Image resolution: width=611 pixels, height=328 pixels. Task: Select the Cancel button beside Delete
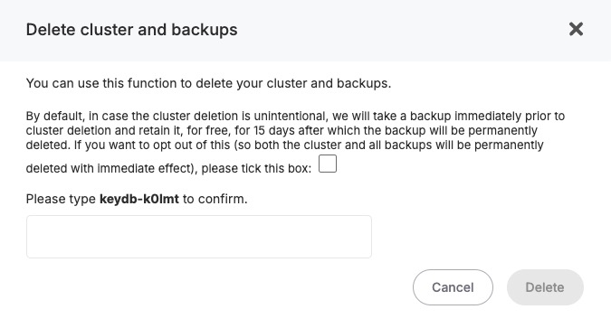click(453, 287)
